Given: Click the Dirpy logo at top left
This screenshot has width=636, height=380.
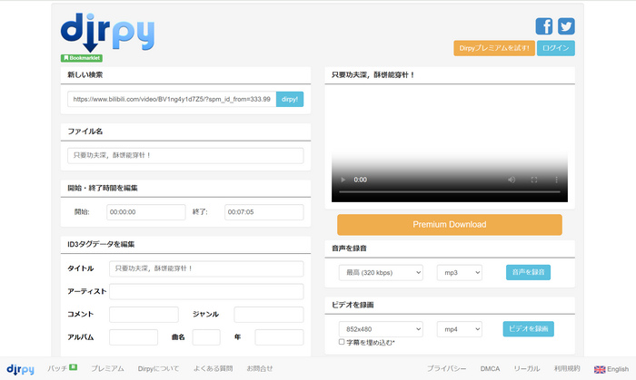Looking at the screenshot, I should pyautogui.click(x=107, y=32).
